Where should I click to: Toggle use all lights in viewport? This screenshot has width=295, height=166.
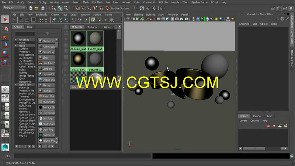click(x=216, y=19)
